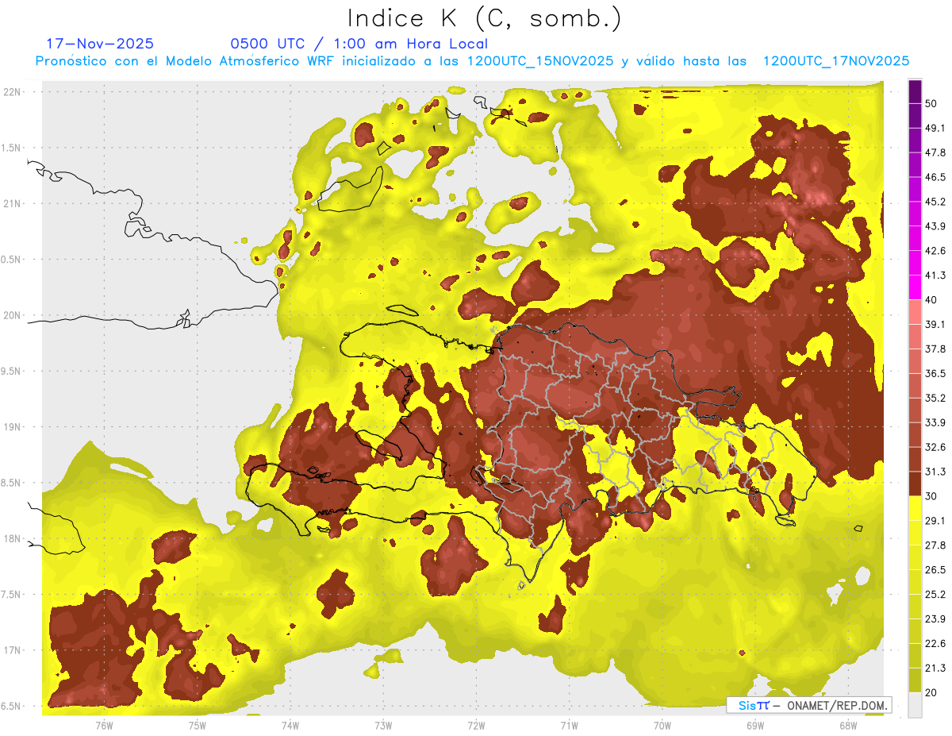Screen dimensions: 952x736
Task: Click the colorbar value "47.8"
Action: point(935,152)
